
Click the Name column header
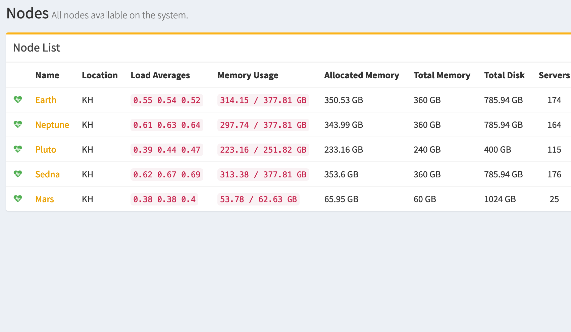[x=47, y=75]
